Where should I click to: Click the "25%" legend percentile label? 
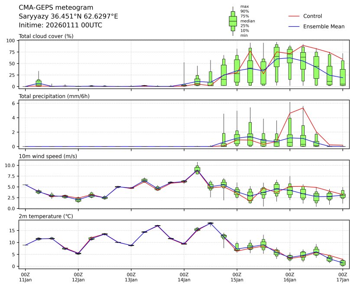(x=244, y=26)
